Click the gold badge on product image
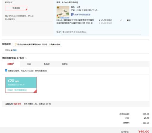 58,7
